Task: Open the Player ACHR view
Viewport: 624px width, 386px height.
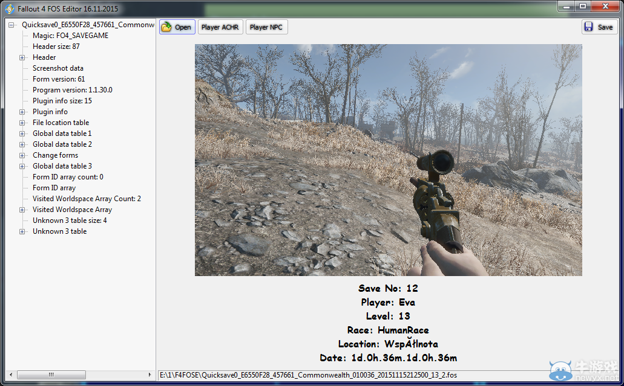Action: 220,27
